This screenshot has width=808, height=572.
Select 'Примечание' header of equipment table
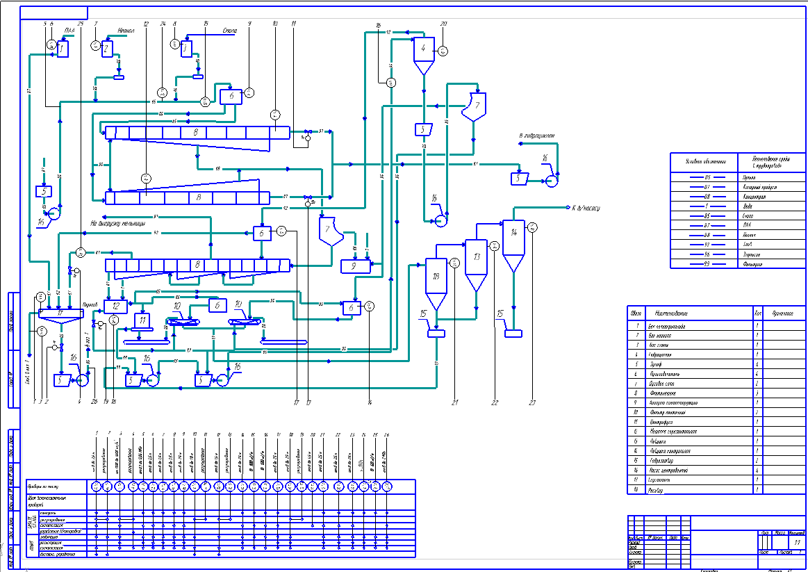pos(782,313)
